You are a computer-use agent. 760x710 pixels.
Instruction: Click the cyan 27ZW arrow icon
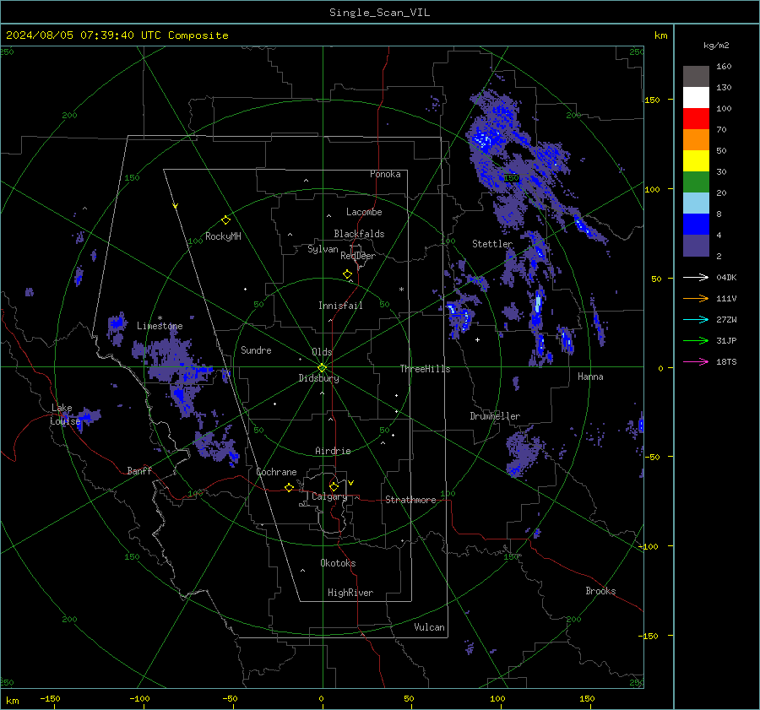pyautogui.click(x=696, y=319)
